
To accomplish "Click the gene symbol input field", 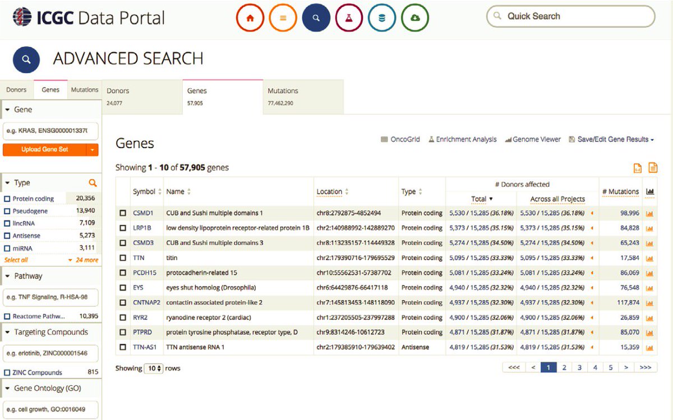I will 50,131.
